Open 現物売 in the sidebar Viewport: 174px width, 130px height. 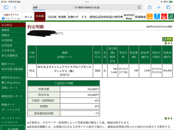pyautogui.click(x=5, y=35)
